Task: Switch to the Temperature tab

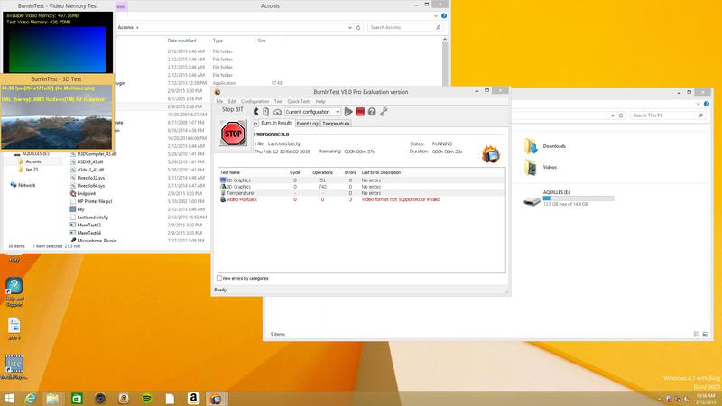Action: tap(336, 124)
